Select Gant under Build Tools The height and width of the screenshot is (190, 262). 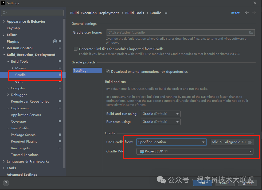coord(19,82)
